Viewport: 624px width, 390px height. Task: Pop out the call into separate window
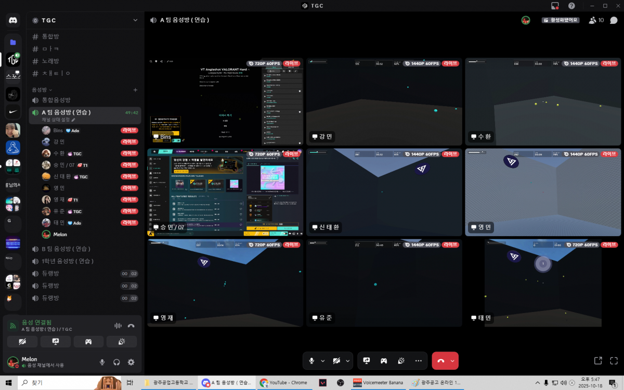coord(598,360)
